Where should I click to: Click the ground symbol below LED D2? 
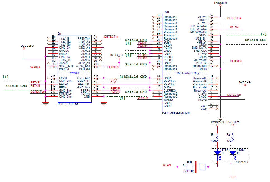pos(231,176)
